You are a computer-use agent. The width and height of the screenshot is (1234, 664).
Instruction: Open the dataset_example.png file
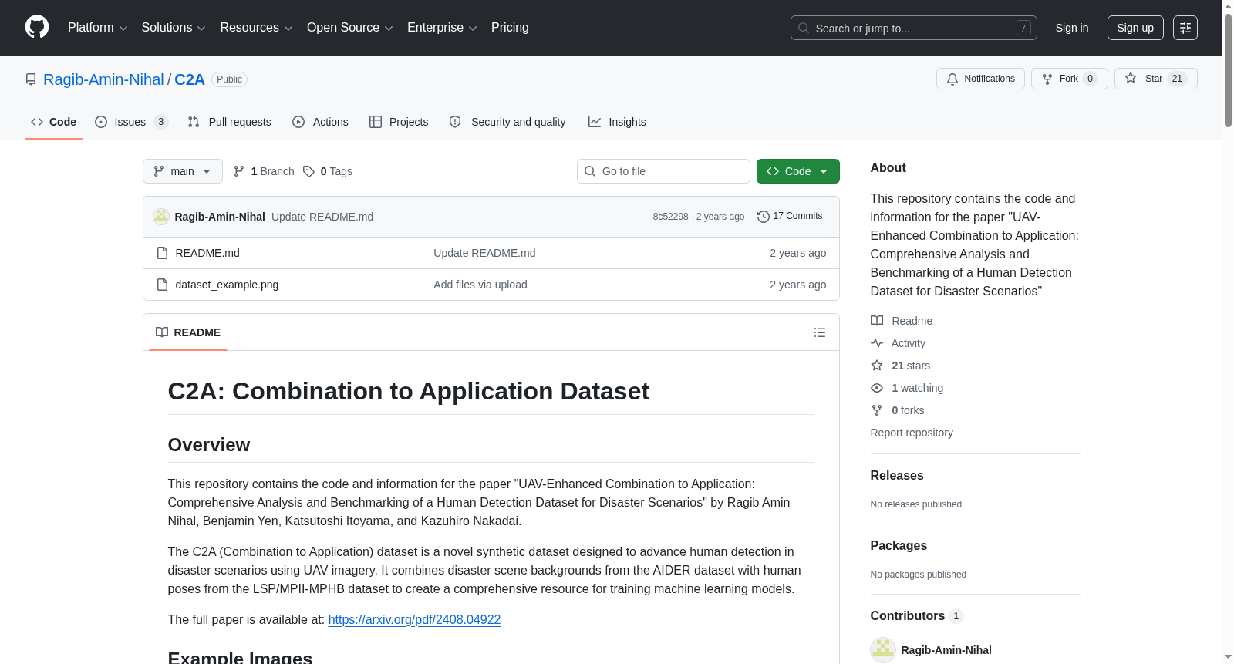click(x=227, y=285)
